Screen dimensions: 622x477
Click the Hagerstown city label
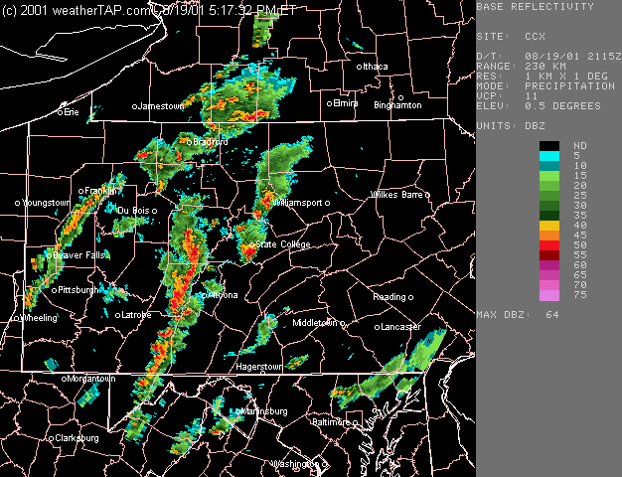pyautogui.click(x=259, y=368)
